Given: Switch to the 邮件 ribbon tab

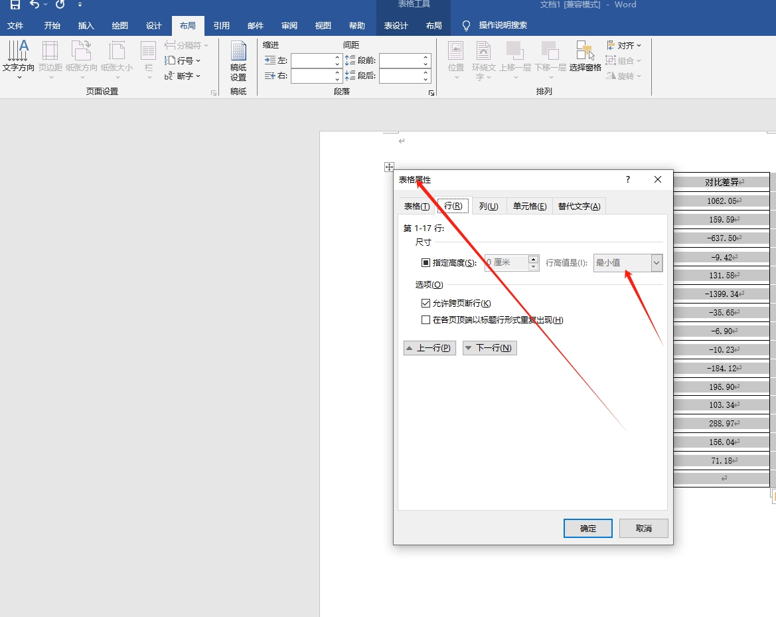Looking at the screenshot, I should click(x=256, y=26).
